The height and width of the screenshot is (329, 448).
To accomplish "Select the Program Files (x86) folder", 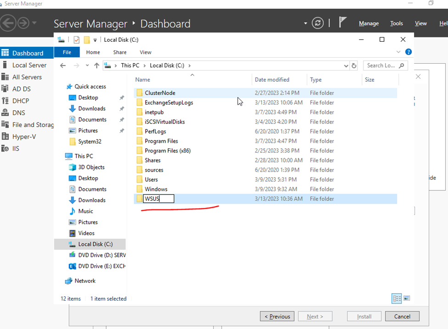I will click(167, 151).
